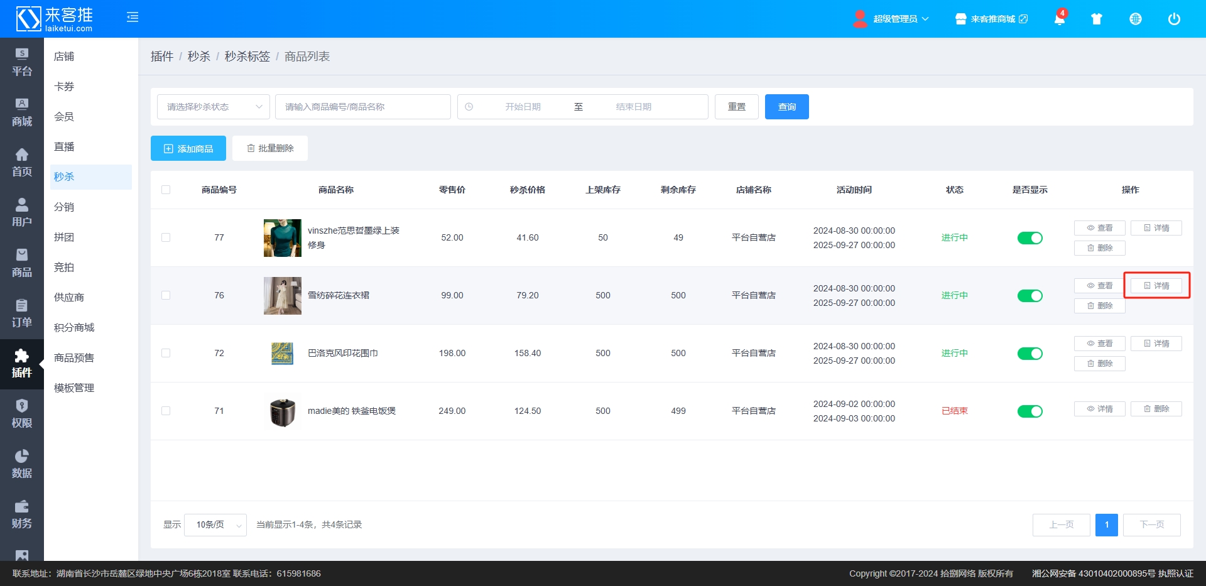Click the 添加商品 button
The height and width of the screenshot is (586, 1206).
188,148
